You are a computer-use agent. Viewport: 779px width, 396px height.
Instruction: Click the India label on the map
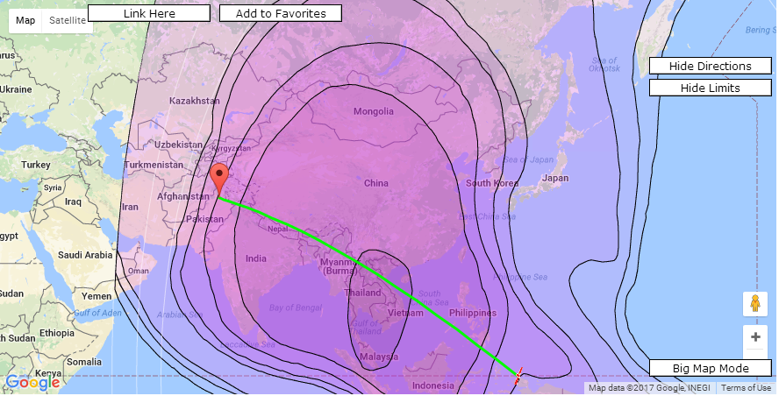(x=256, y=258)
